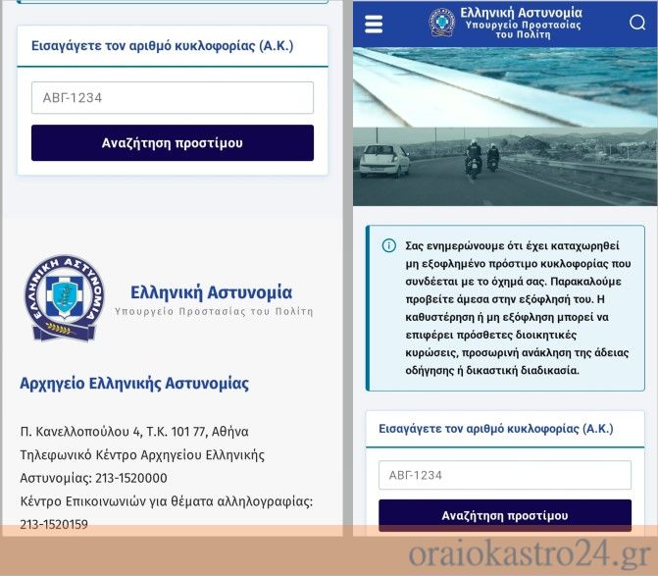Click the left form heading Εισαγάγετε τον αριθμό κυκλοφορίας
658x576 pixels.
[162, 46]
